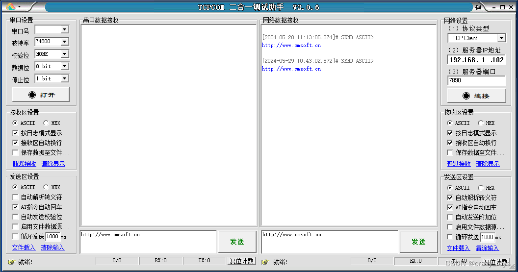
Task: Click the 打开 serial port button
Action: tap(41, 95)
